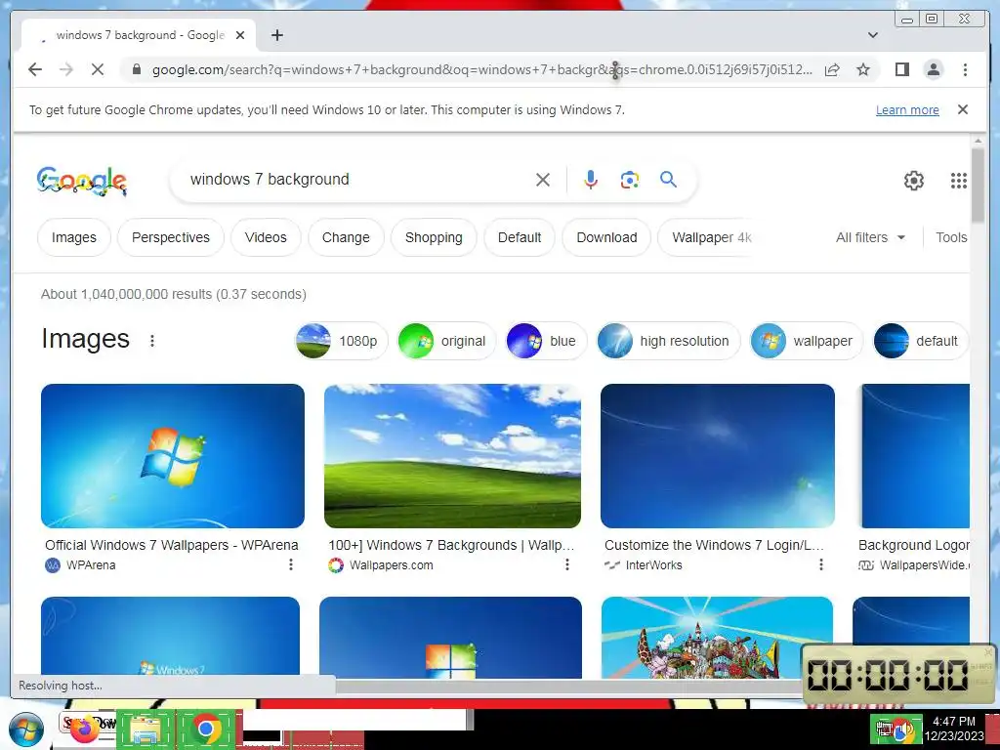Refine images with original chip
1000x750 pixels.
(x=446, y=341)
